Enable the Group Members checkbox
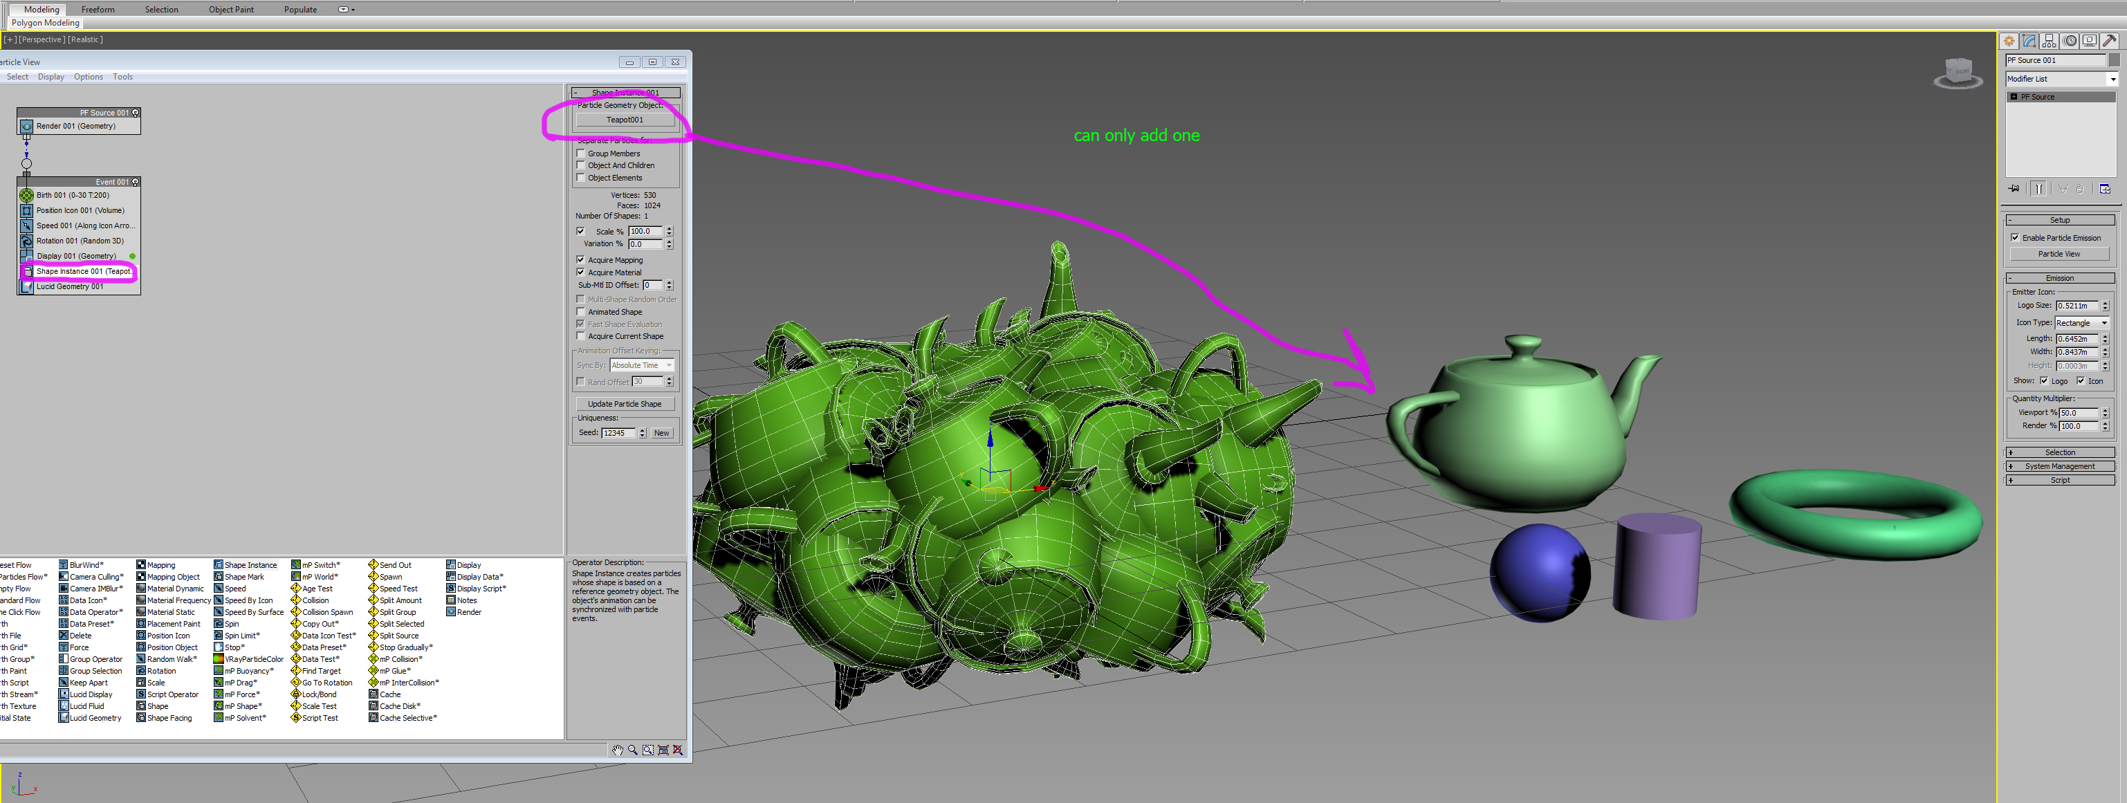This screenshot has width=2127, height=803. (580, 154)
